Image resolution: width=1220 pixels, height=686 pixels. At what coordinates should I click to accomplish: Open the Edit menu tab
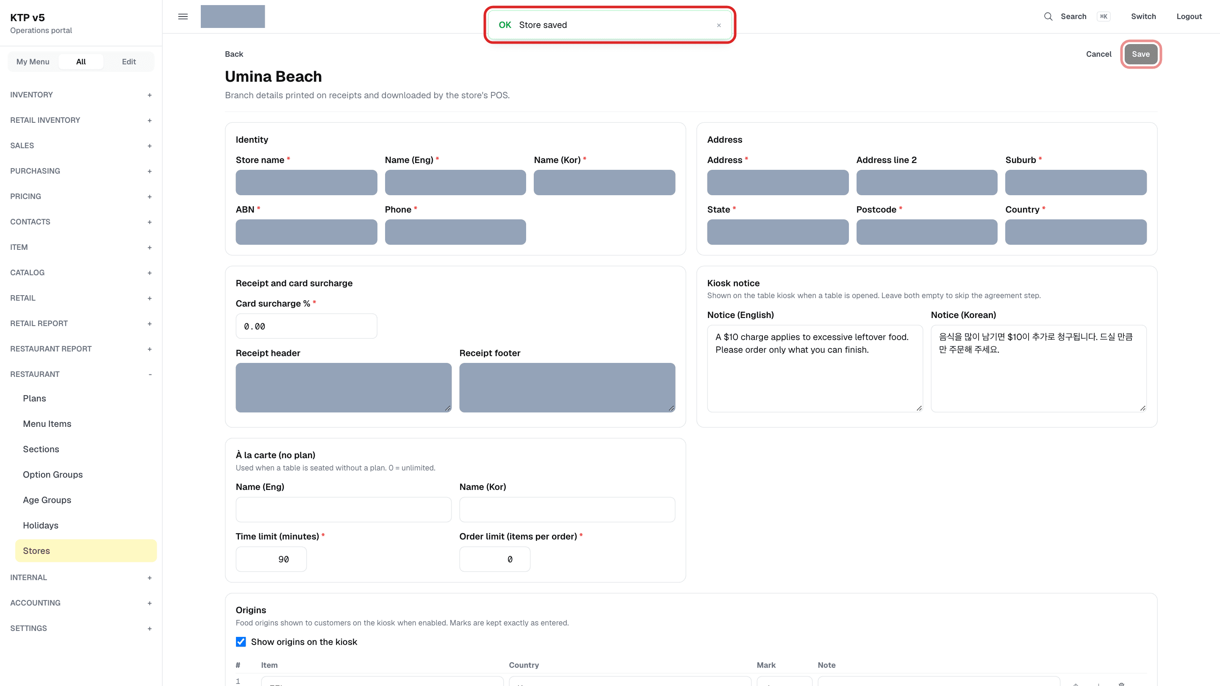tap(129, 61)
